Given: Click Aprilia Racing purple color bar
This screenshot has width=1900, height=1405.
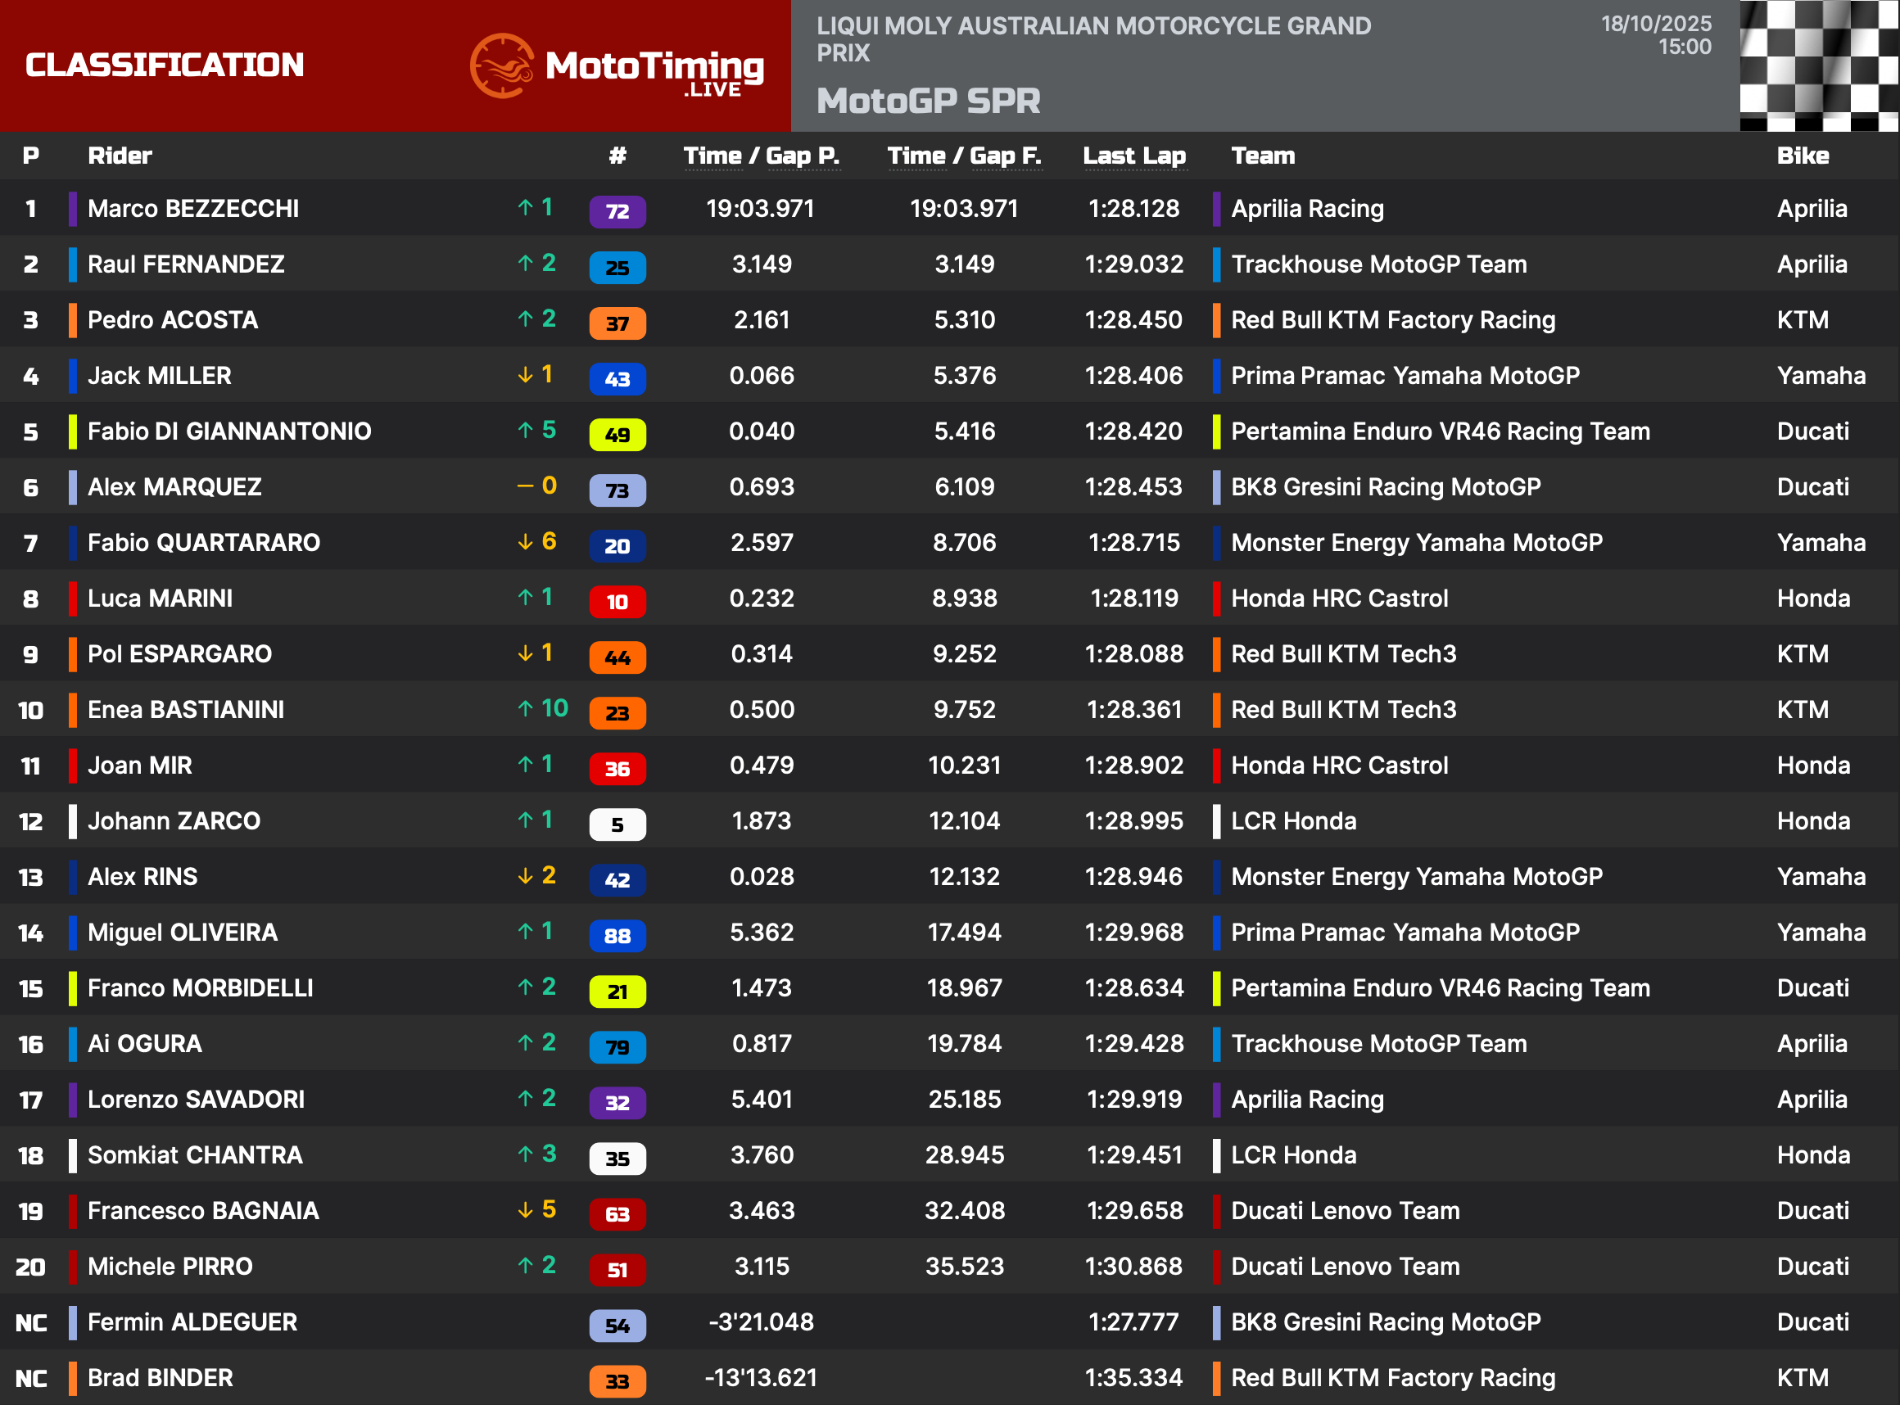Looking at the screenshot, I should (x=1216, y=208).
